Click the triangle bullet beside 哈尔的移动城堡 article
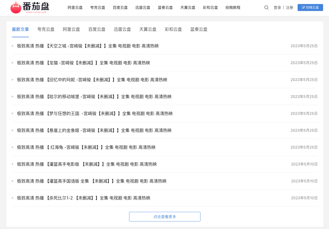 pos(13,97)
